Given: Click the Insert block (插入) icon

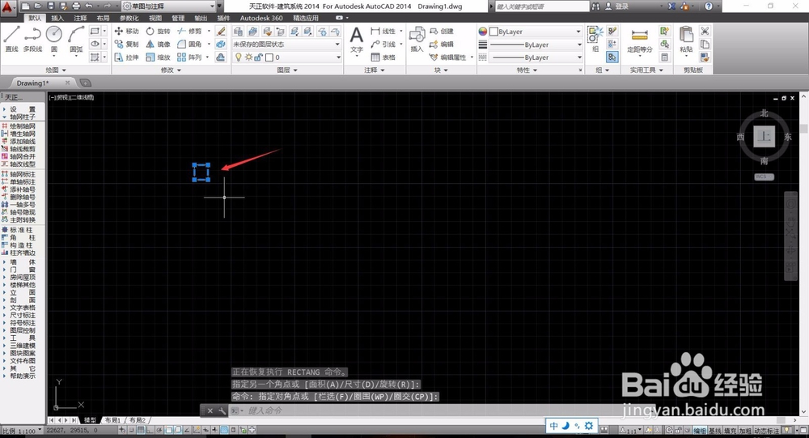Looking at the screenshot, I should point(417,40).
